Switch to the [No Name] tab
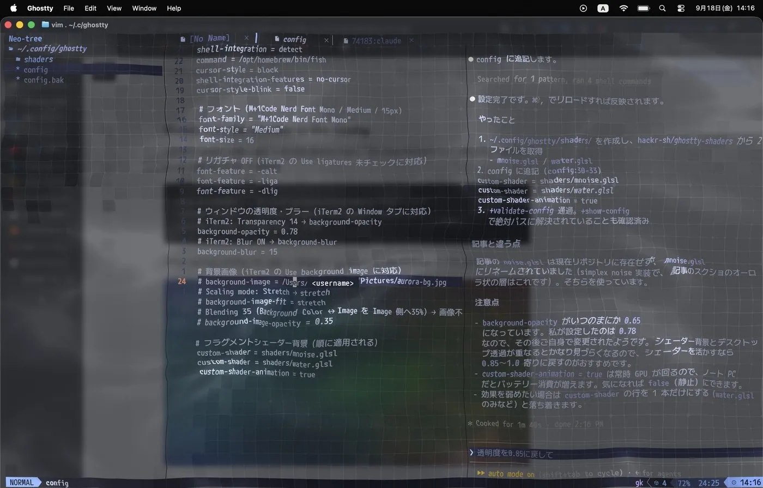This screenshot has width=763, height=488. click(x=209, y=39)
